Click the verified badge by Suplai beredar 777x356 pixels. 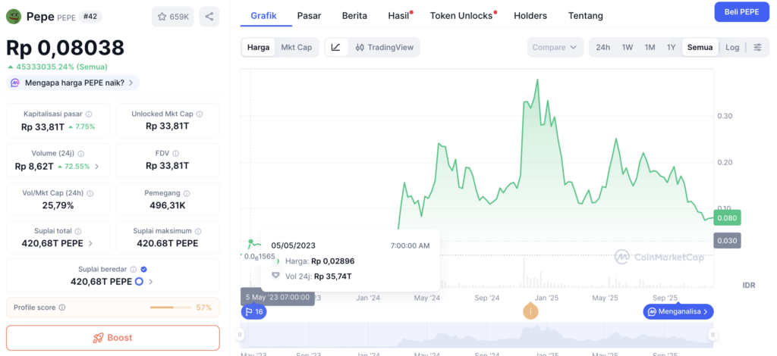click(143, 270)
